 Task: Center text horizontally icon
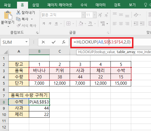pos(121,24)
